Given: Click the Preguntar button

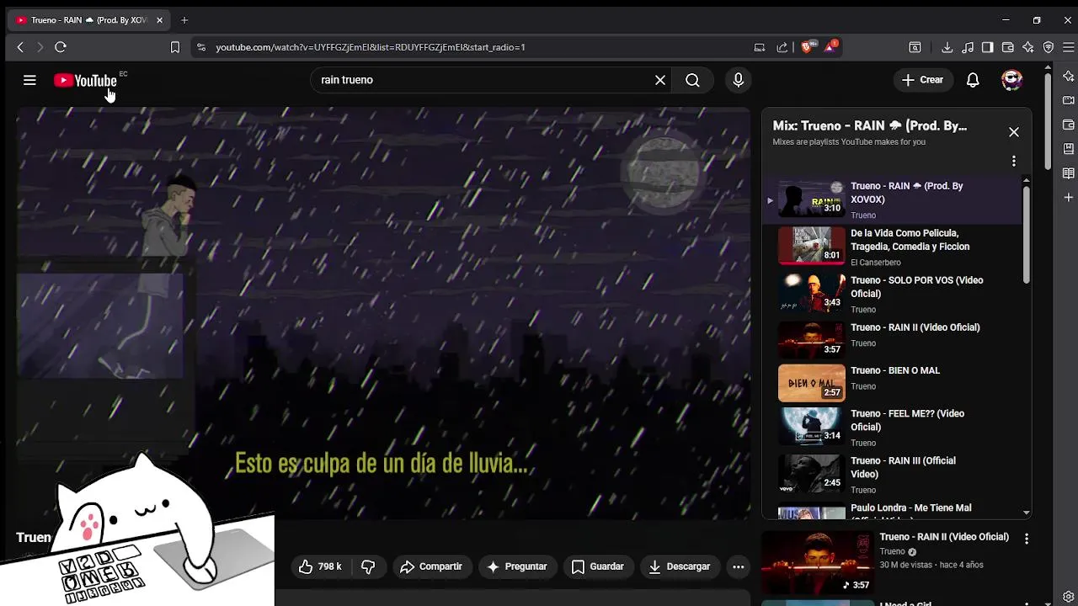Looking at the screenshot, I should tap(517, 566).
